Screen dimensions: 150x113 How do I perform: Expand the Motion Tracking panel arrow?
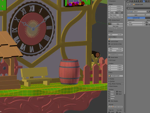(x=109, y=84)
